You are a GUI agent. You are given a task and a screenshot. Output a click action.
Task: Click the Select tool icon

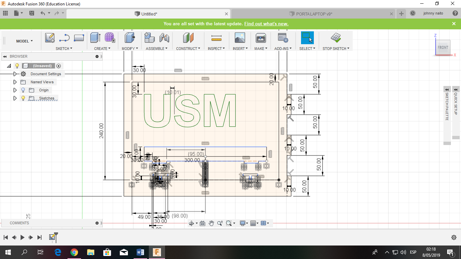point(307,38)
